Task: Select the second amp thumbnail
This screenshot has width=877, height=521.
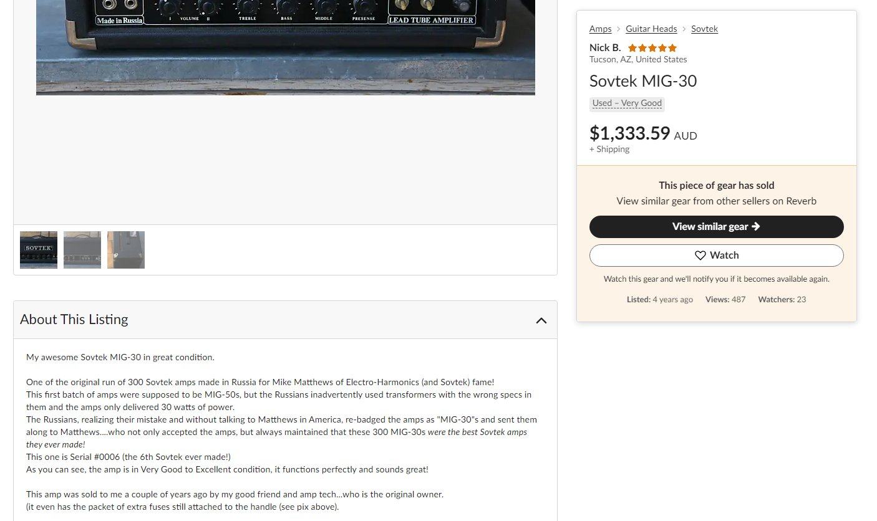Action: click(x=82, y=250)
